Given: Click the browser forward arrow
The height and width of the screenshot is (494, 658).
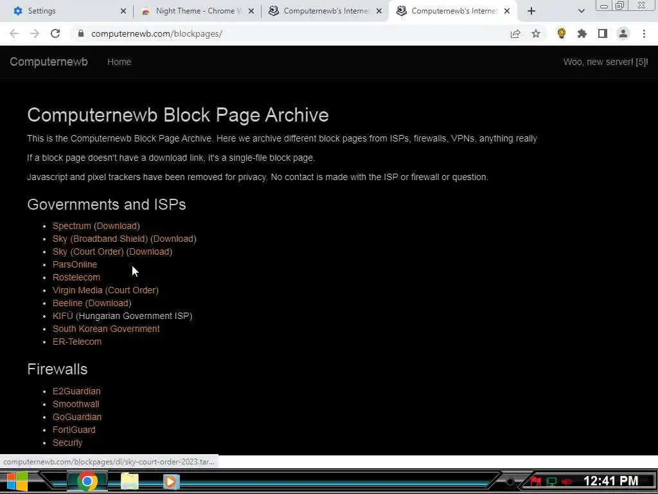Looking at the screenshot, I should (35, 33).
